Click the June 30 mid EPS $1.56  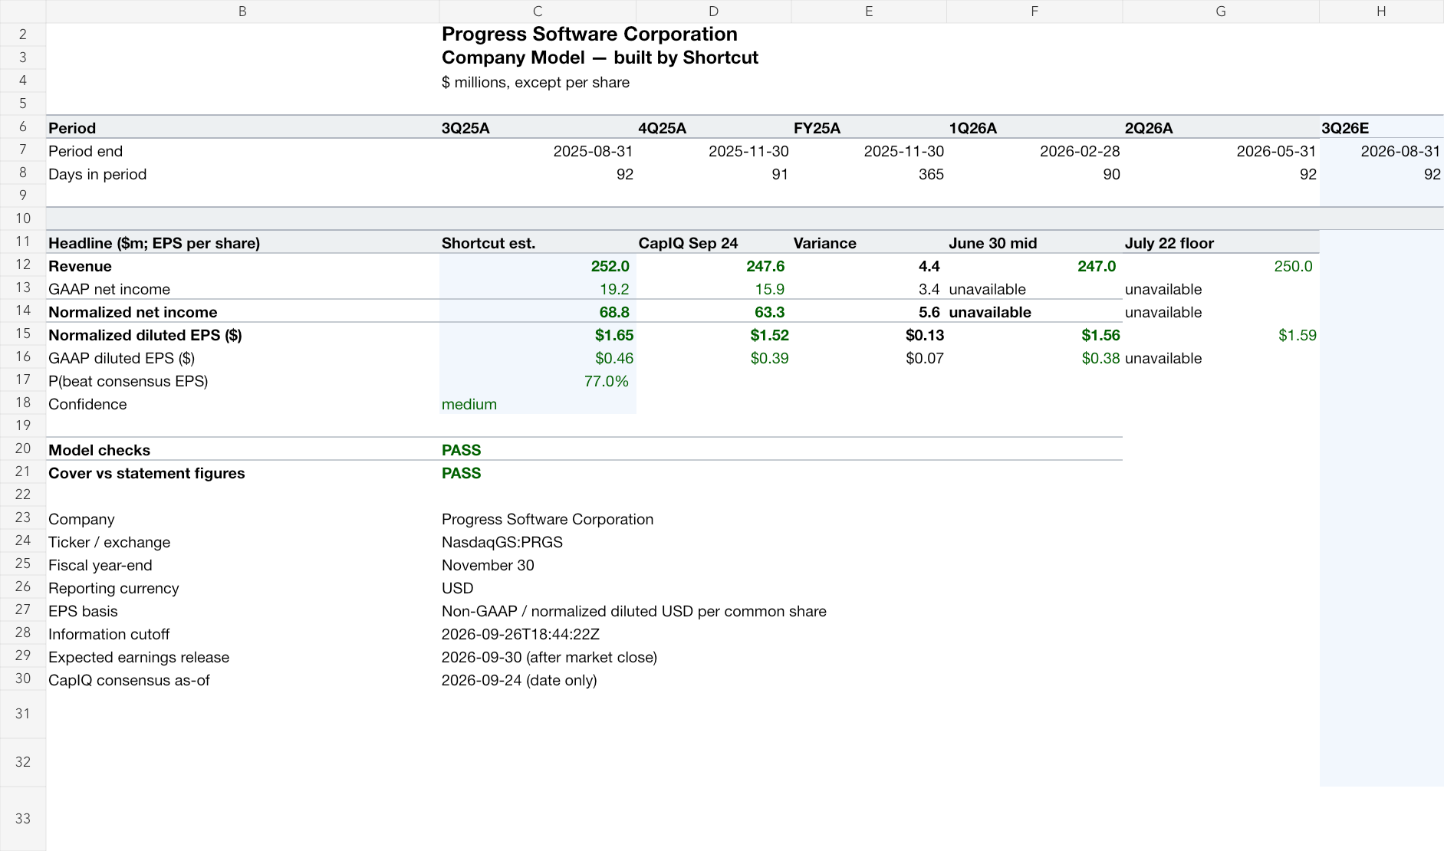(1100, 335)
